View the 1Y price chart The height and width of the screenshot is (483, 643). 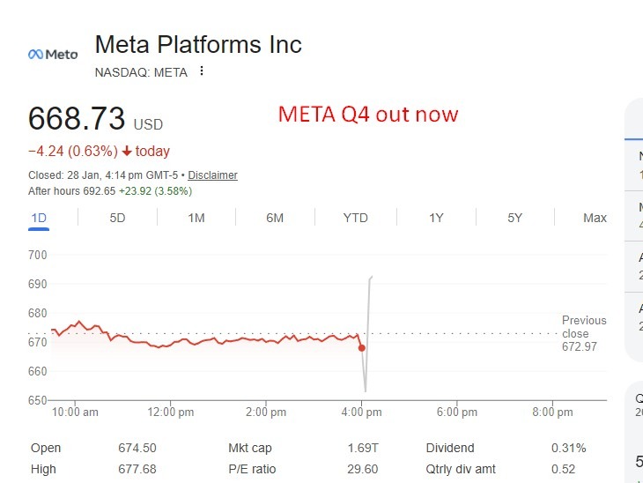(x=436, y=218)
